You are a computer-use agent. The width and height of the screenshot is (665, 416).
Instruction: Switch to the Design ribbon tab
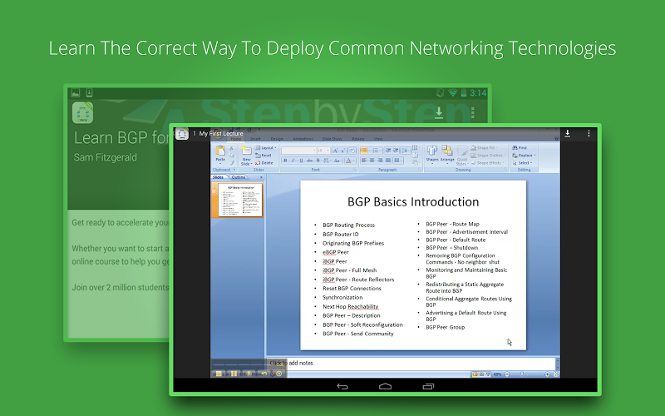click(x=277, y=139)
